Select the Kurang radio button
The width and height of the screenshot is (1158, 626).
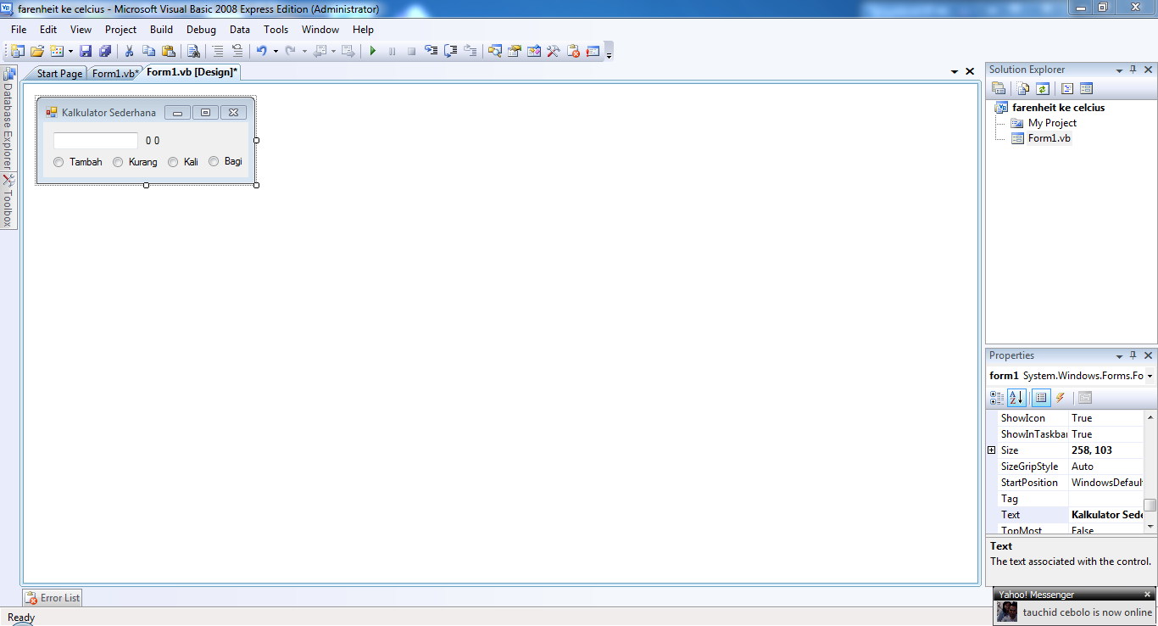118,161
